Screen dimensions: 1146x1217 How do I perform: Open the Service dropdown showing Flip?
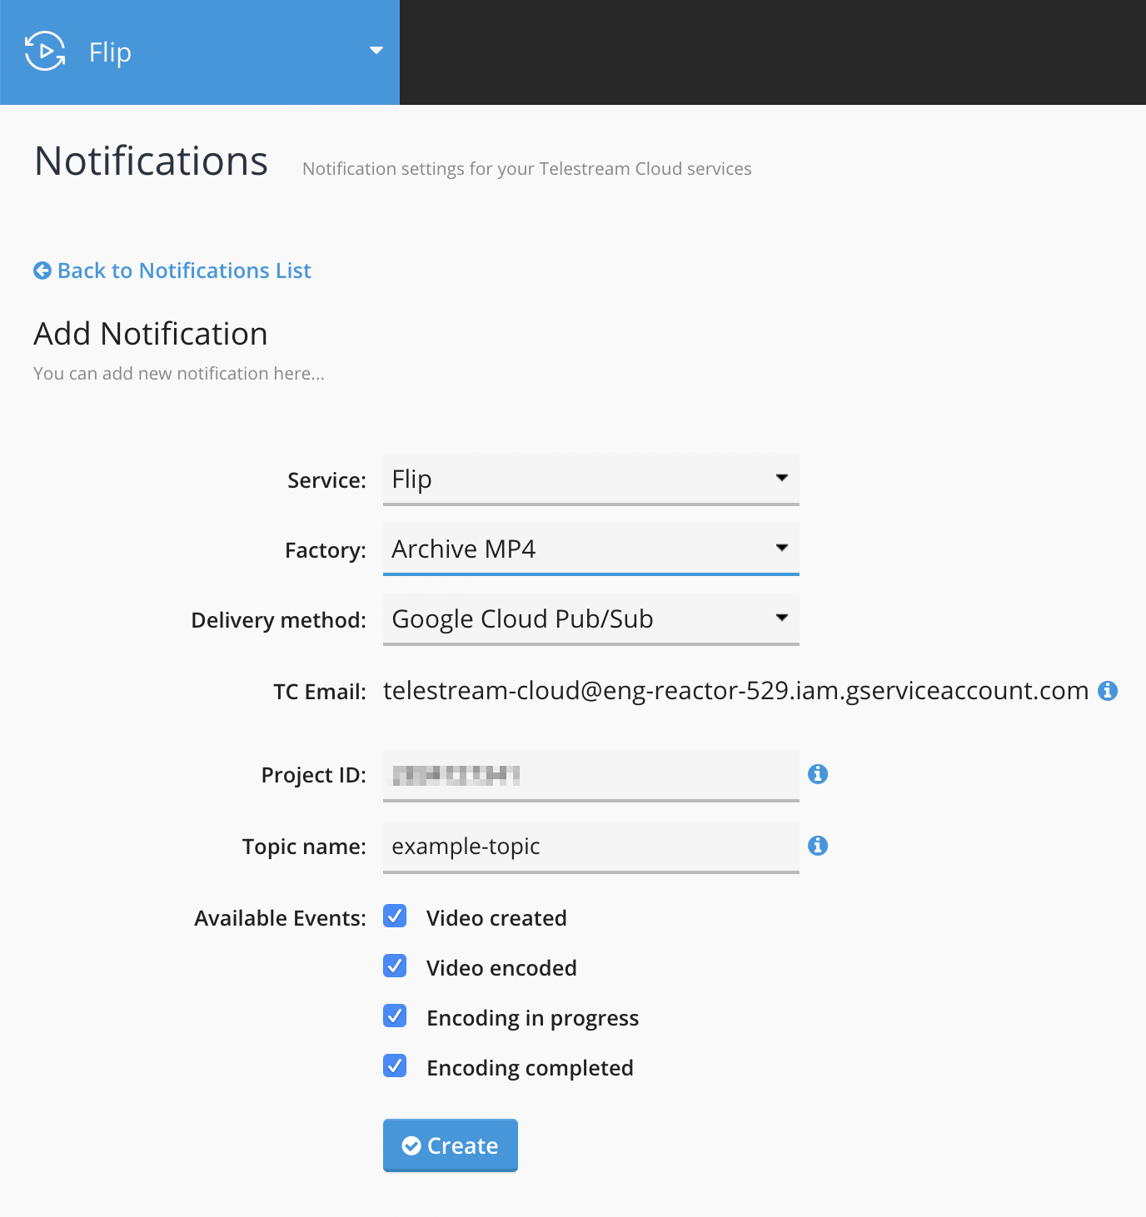[x=591, y=479]
